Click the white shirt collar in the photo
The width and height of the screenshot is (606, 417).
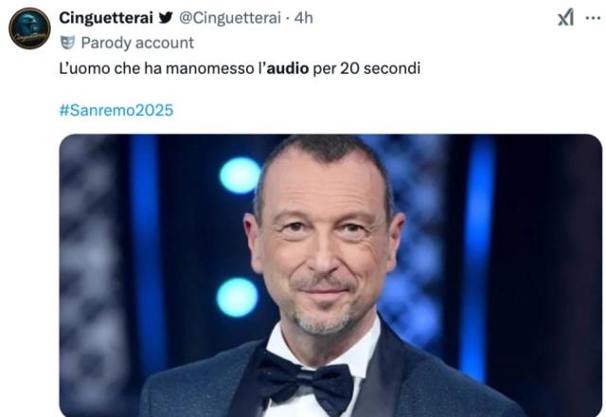(x=325, y=348)
